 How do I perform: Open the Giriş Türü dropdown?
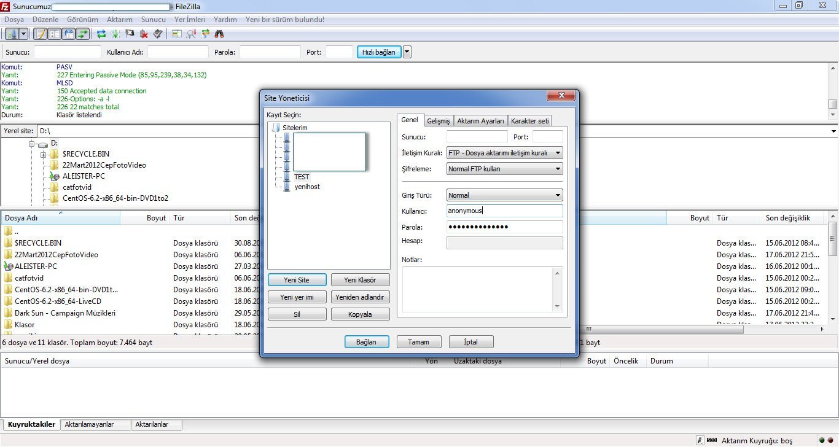[505, 195]
